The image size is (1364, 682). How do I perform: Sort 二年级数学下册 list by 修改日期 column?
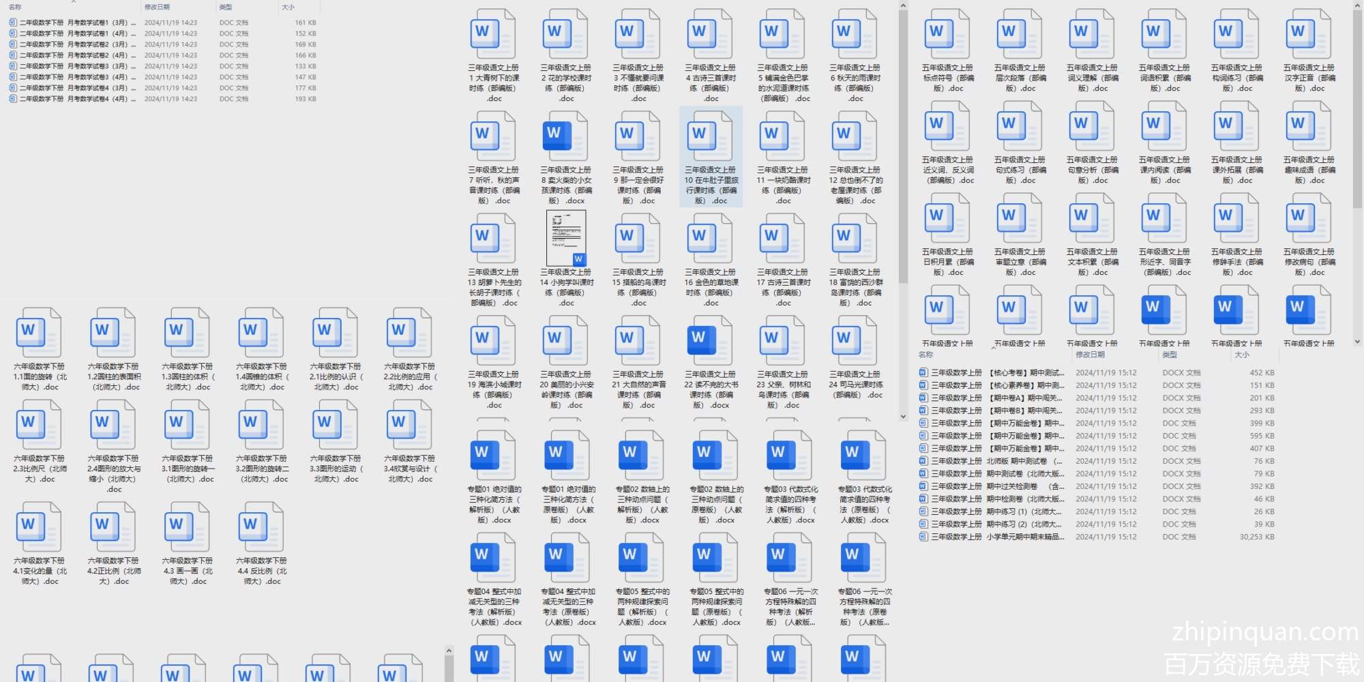tap(157, 7)
